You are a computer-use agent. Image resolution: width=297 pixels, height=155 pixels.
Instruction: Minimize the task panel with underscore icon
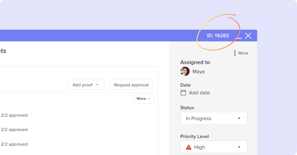[x=238, y=38]
